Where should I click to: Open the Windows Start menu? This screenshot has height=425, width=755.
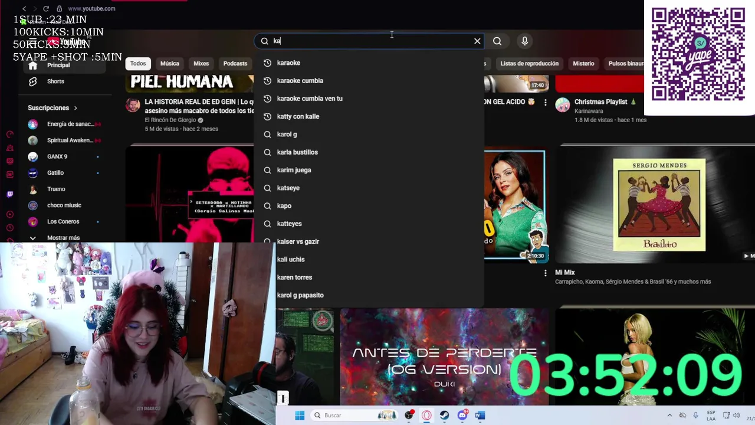tap(300, 415)
